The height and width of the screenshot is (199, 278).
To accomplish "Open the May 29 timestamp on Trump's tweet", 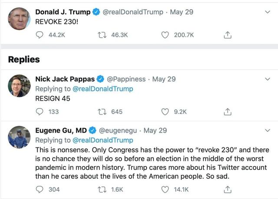I will pyautogui.click(x=182, y=12).
